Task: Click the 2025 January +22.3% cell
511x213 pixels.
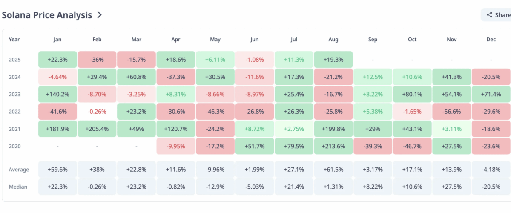Action: (x=57, y=60)
